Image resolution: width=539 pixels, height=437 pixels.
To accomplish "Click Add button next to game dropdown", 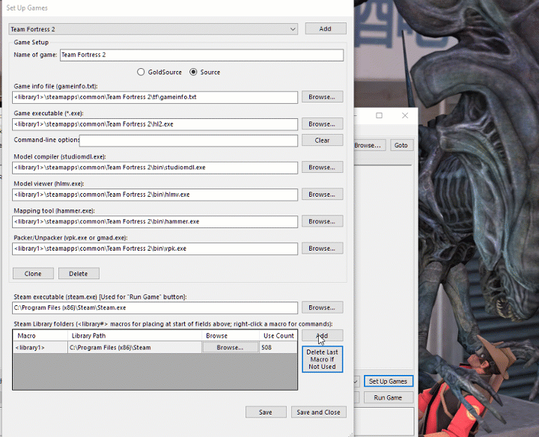I will point(325,29).
